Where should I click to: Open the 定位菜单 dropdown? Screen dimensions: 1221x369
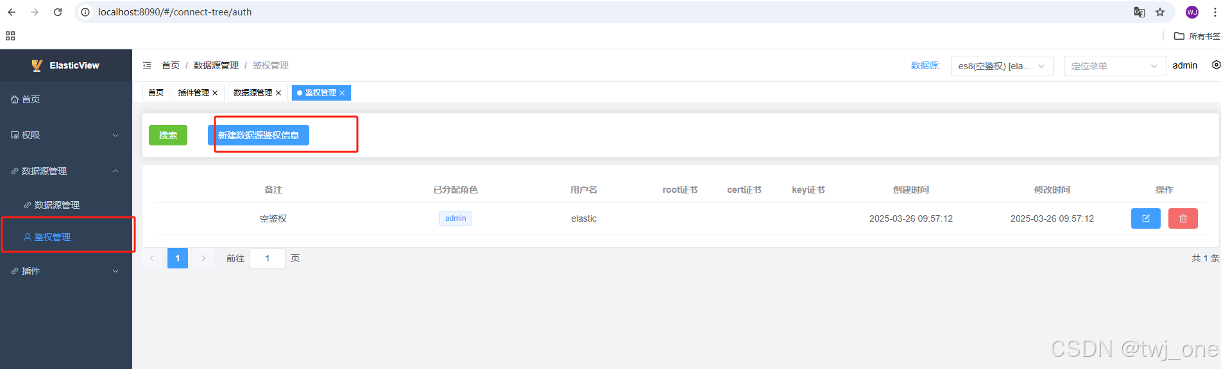(x=1114, y=66)
